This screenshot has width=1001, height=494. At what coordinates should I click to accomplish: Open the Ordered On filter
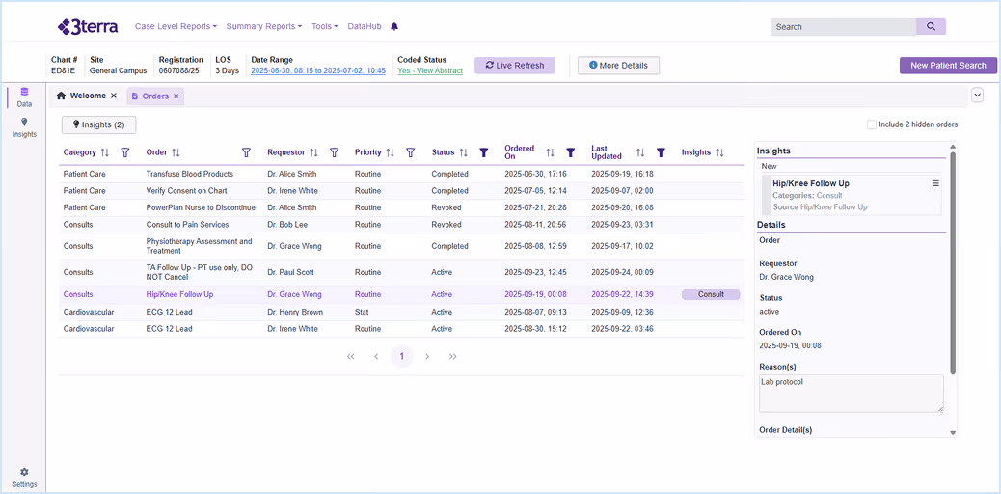571,152
